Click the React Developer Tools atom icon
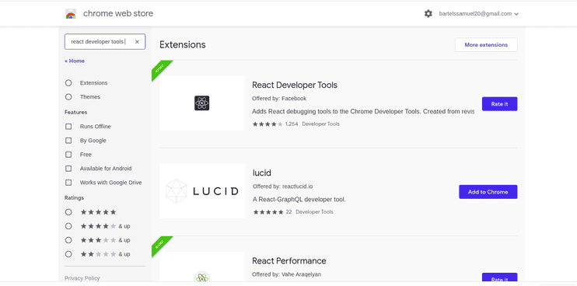 click(201, 103)
